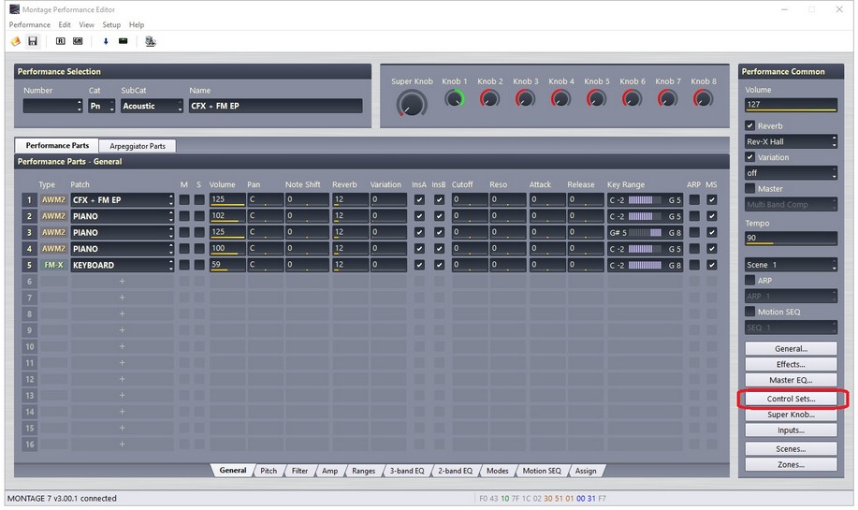Add a part with the plus in row 6
858x510 pixels.
(x=122, y=282)
